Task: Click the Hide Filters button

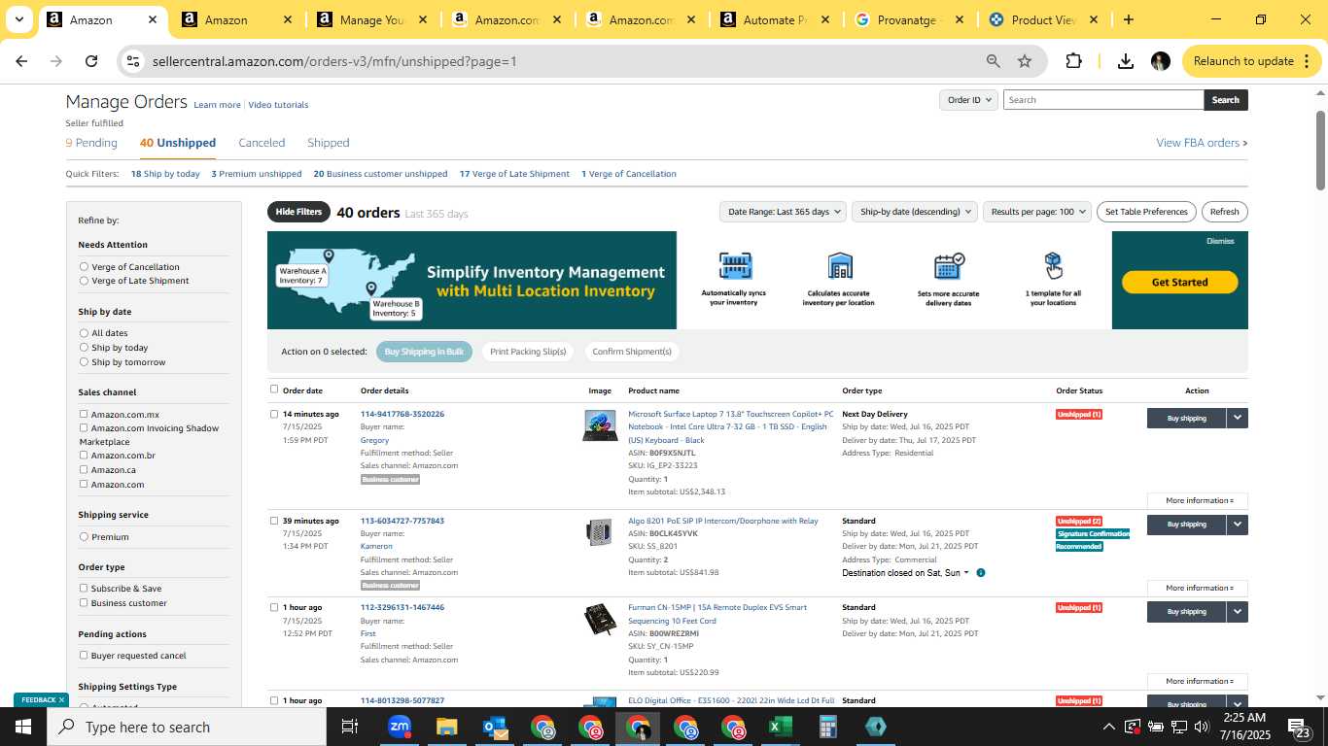Action: (x=298, y=212)
